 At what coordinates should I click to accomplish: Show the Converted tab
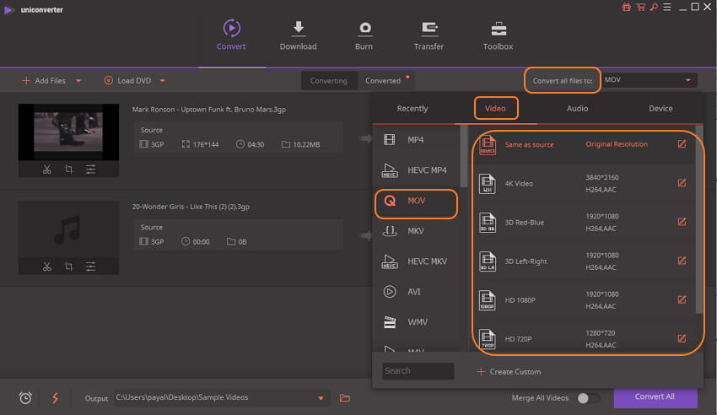click(383, 81)
